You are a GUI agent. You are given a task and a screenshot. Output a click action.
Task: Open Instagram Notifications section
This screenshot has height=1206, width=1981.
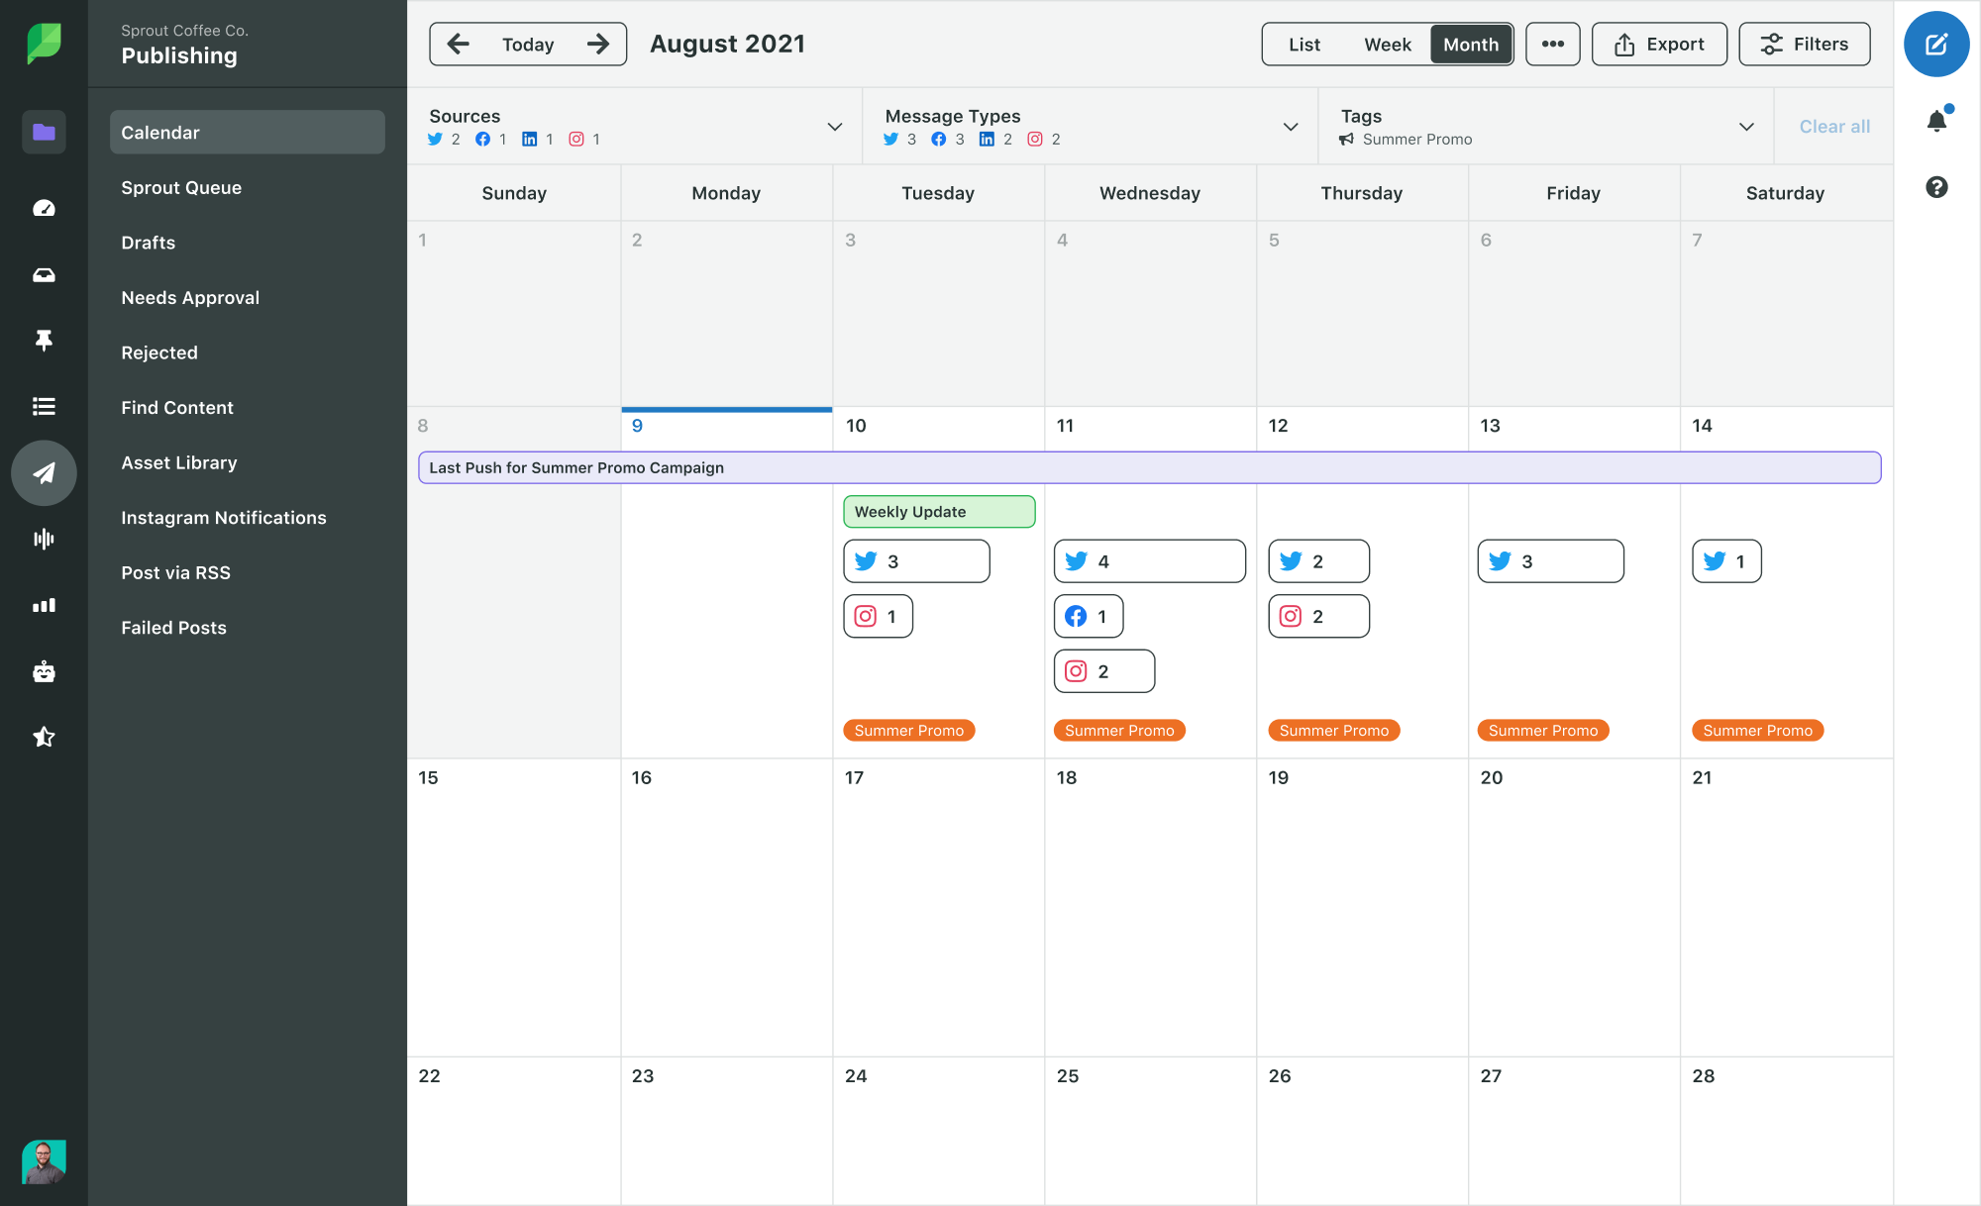coord(222,516)
